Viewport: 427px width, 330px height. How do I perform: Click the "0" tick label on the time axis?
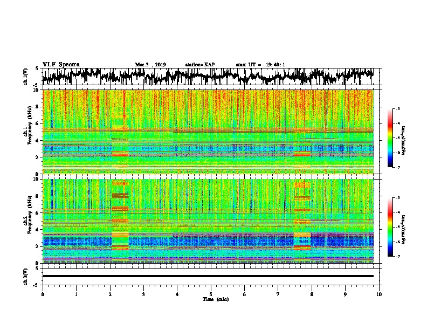pyautogui.click(x=43, y=294)
